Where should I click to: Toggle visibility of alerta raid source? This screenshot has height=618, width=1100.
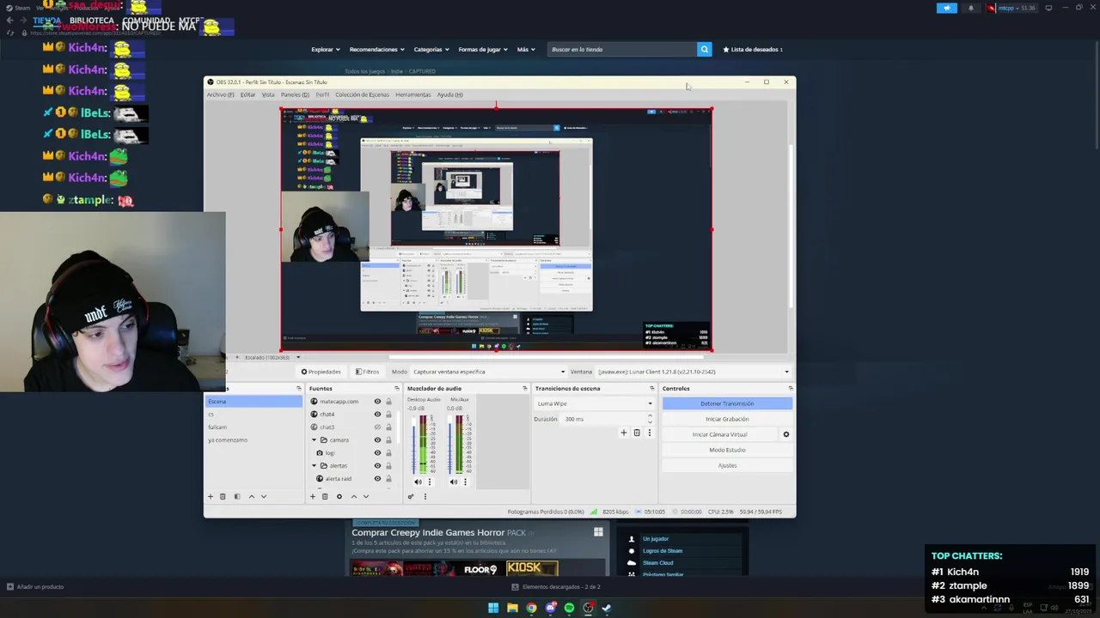pos(377,479)
